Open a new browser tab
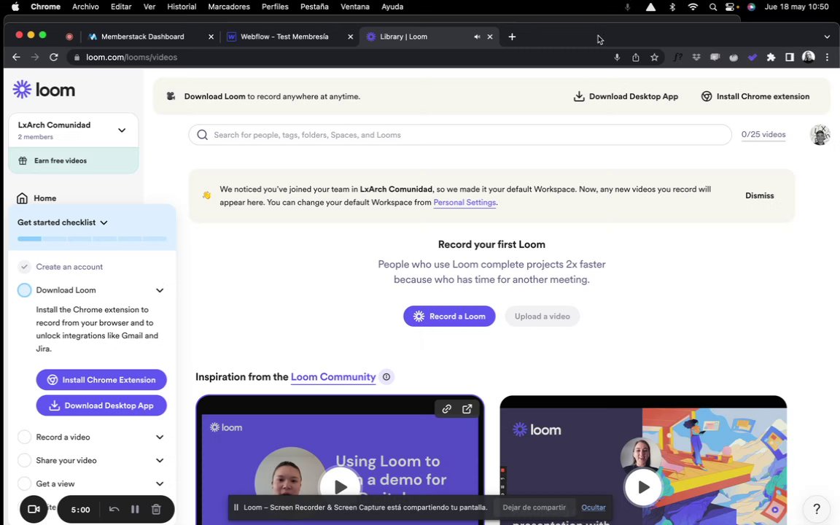The image size is (840, 525). point(512,37)
